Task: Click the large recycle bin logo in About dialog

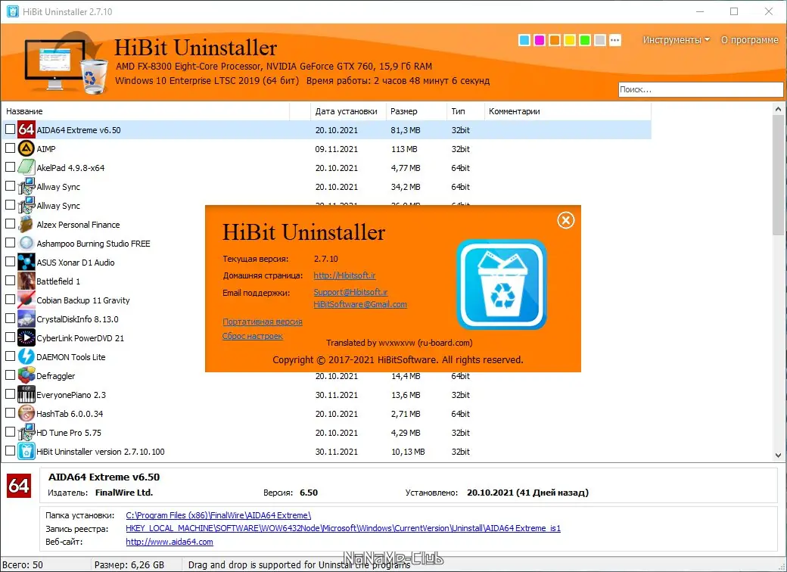Action: [x=502, y=284]
